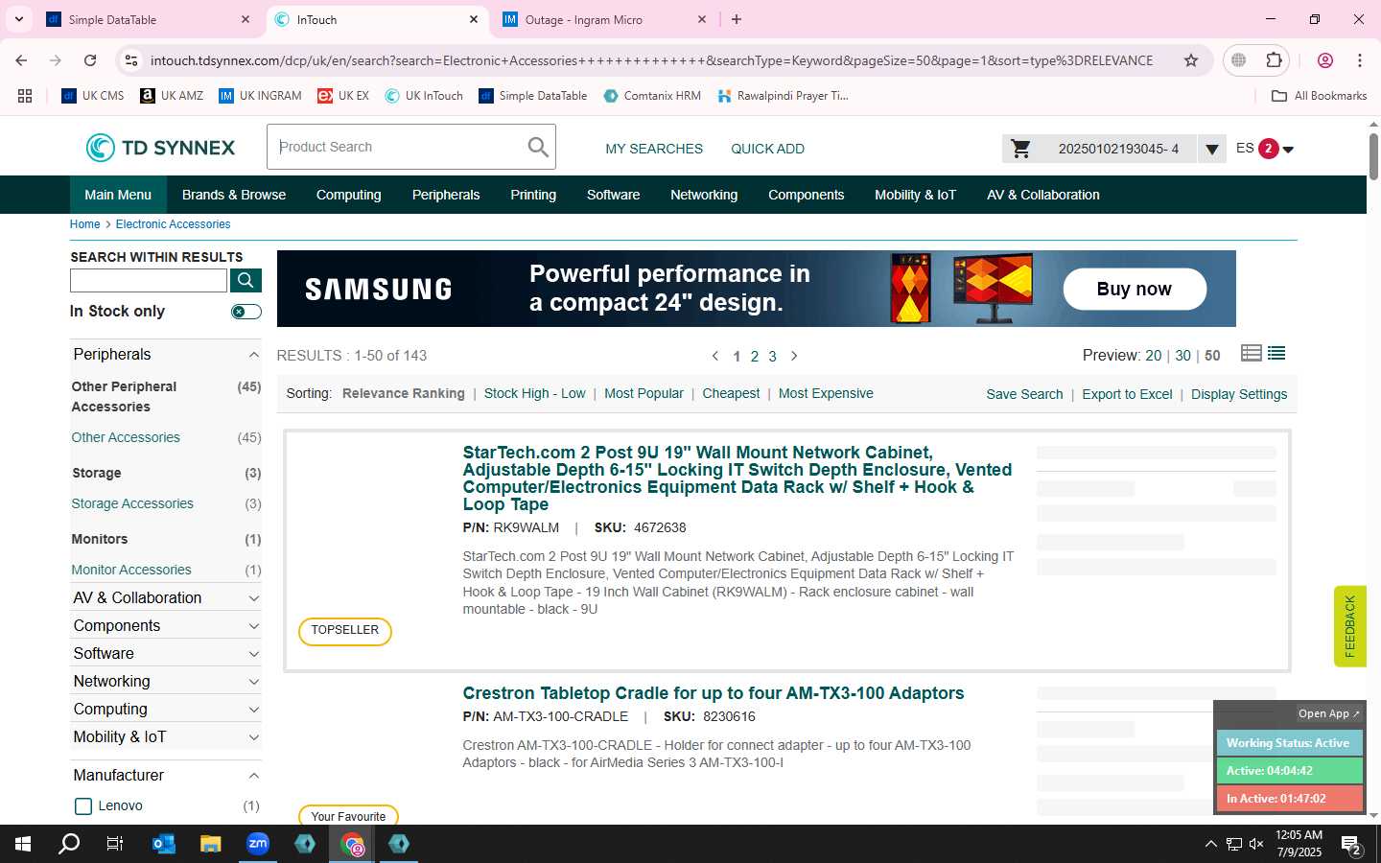1381x863 pixels.
Task: Set preview to 20 results
Action: [1153, 356]
